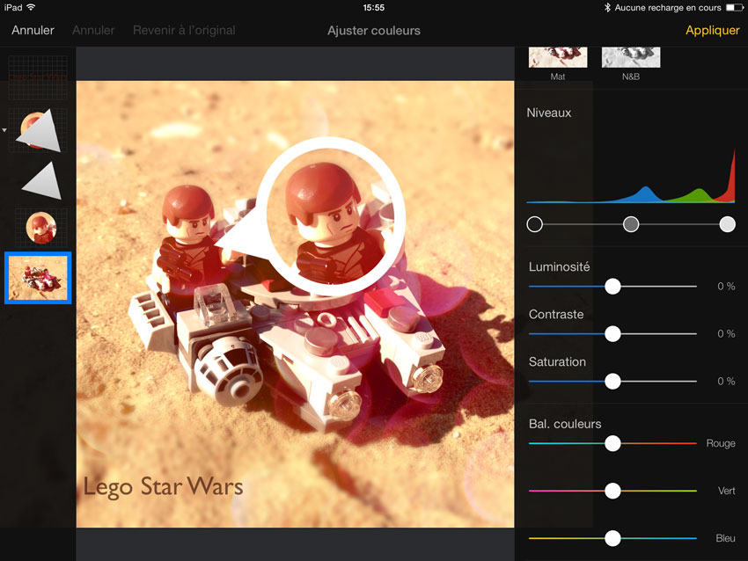Screen dimensions: 748x561
Task: Select the Mat preset thumbnail
Action: click(x=558, y=57)
